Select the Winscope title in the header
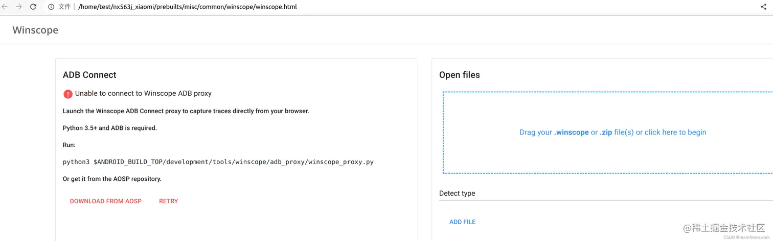Screen dimensions: 773x241 pyautogui.click(x=35, y=30)
